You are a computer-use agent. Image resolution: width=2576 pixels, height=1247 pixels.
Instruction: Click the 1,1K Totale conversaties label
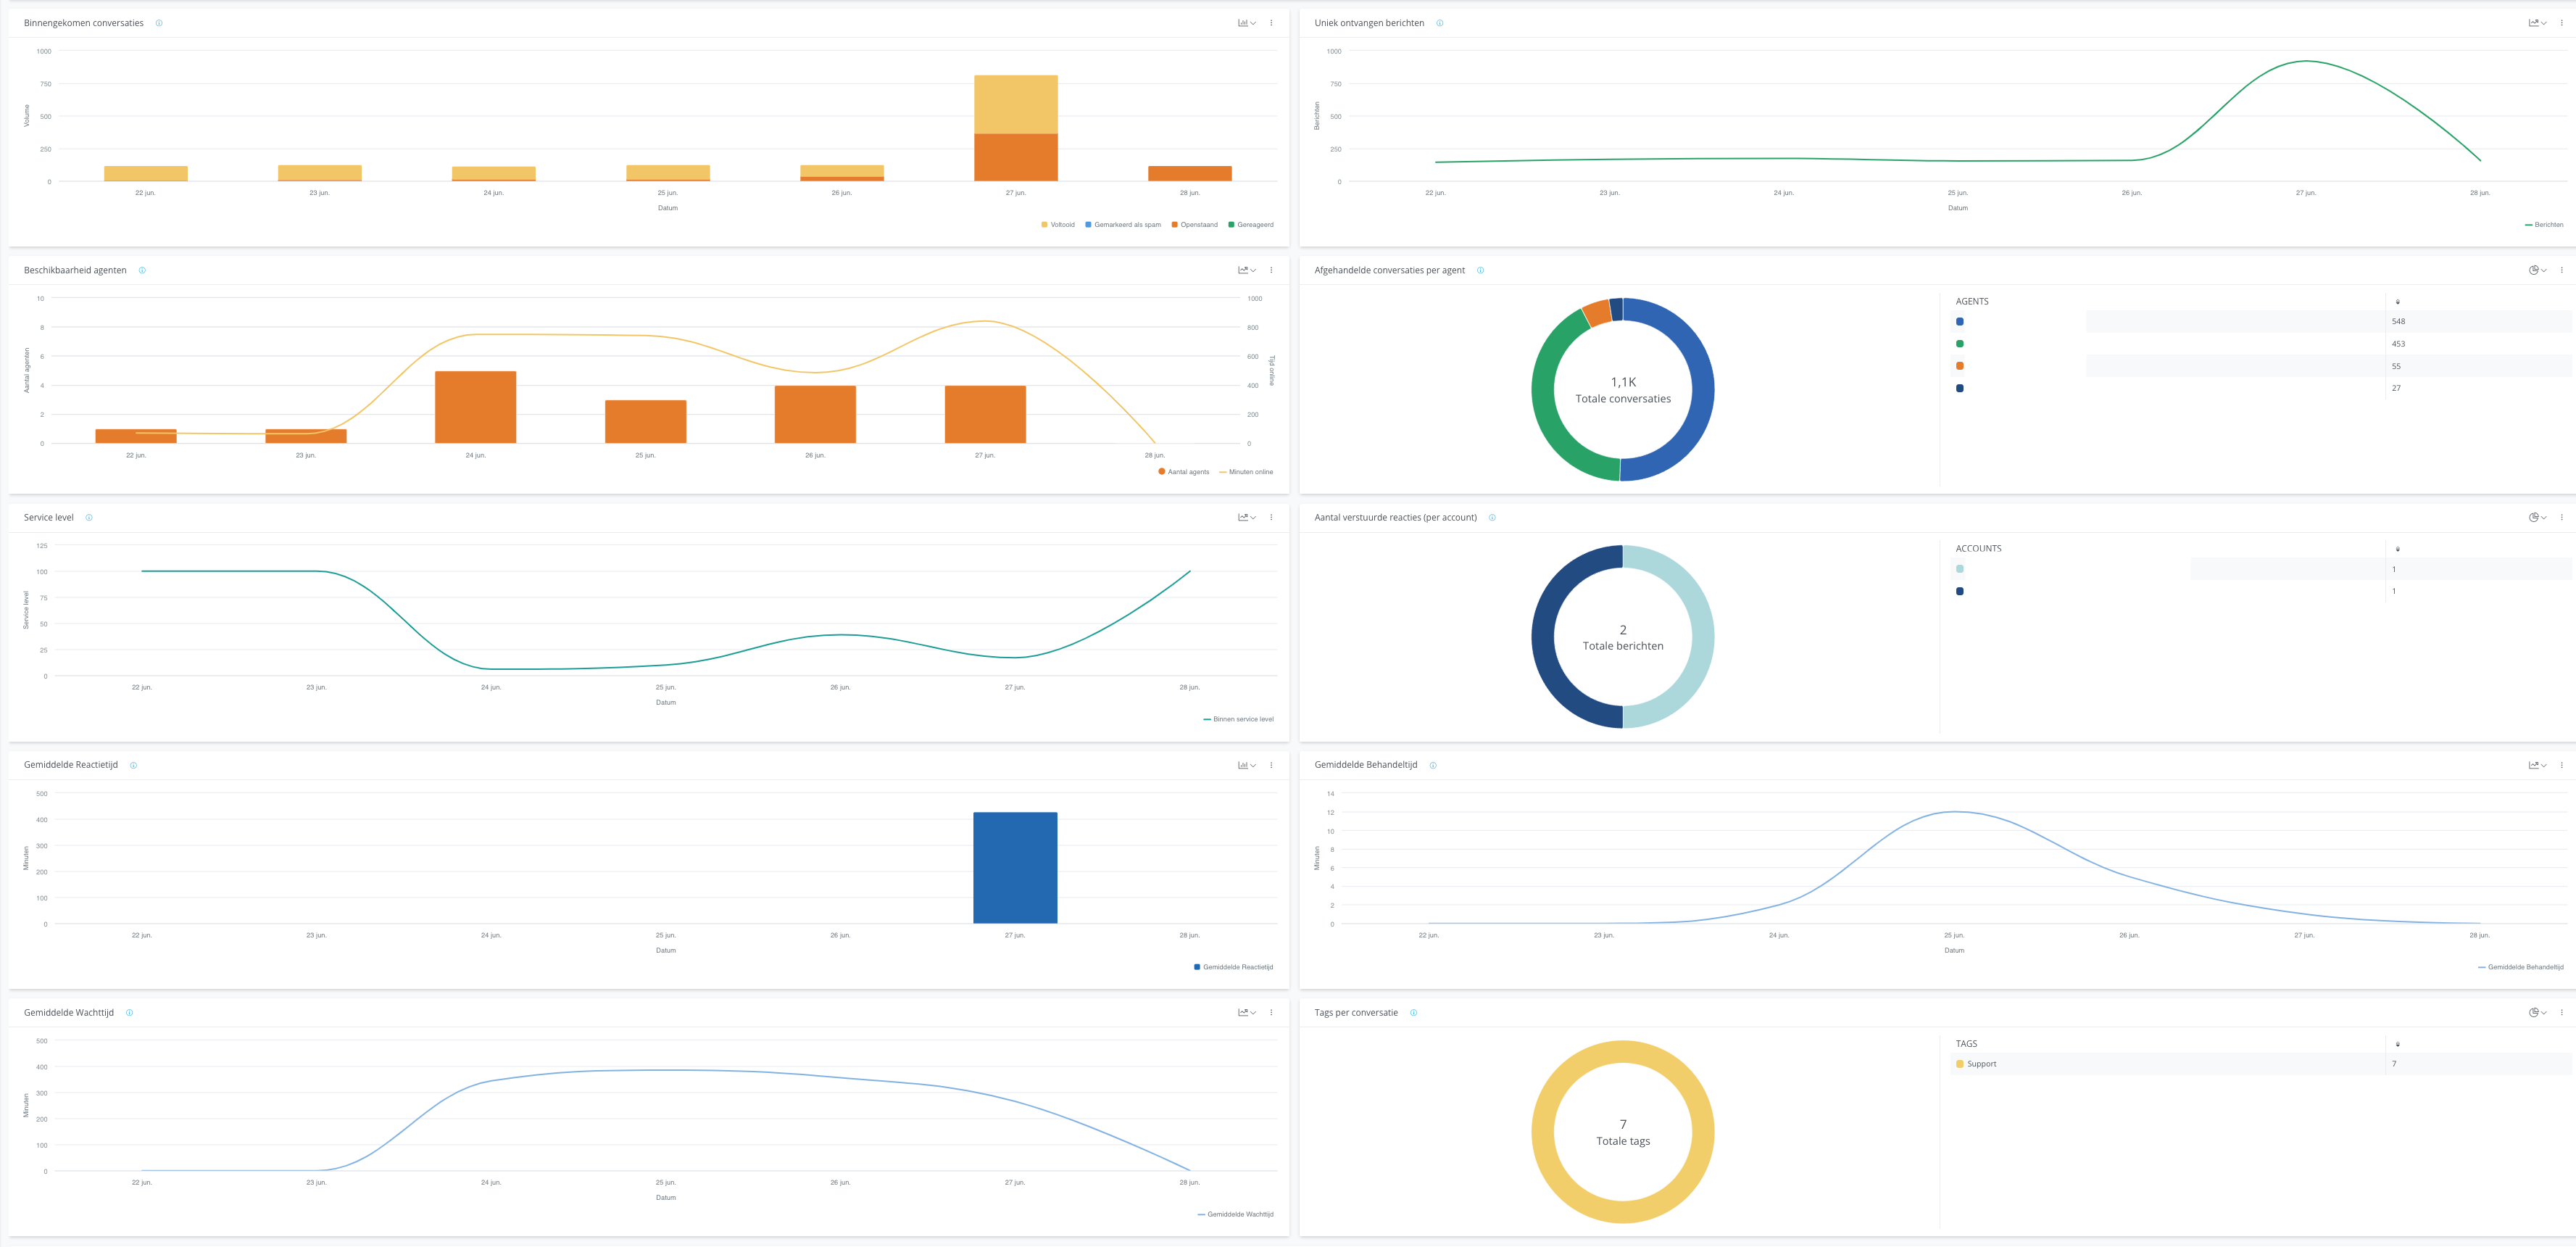point(1623,390)
